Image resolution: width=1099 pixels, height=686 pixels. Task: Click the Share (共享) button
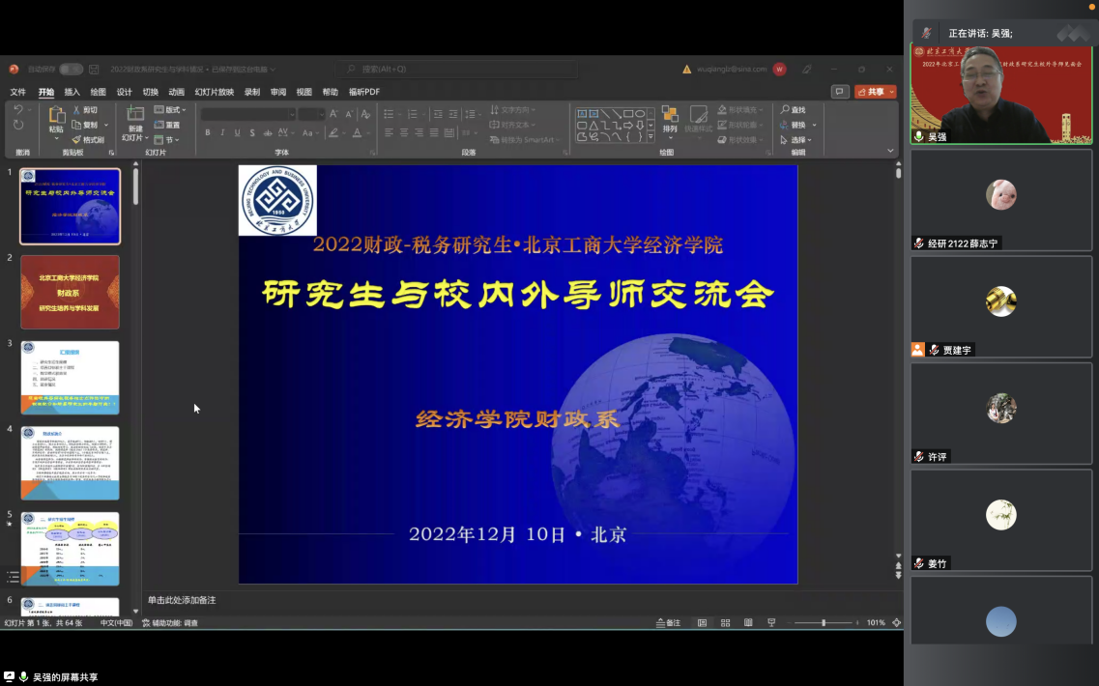click(874, 92)
